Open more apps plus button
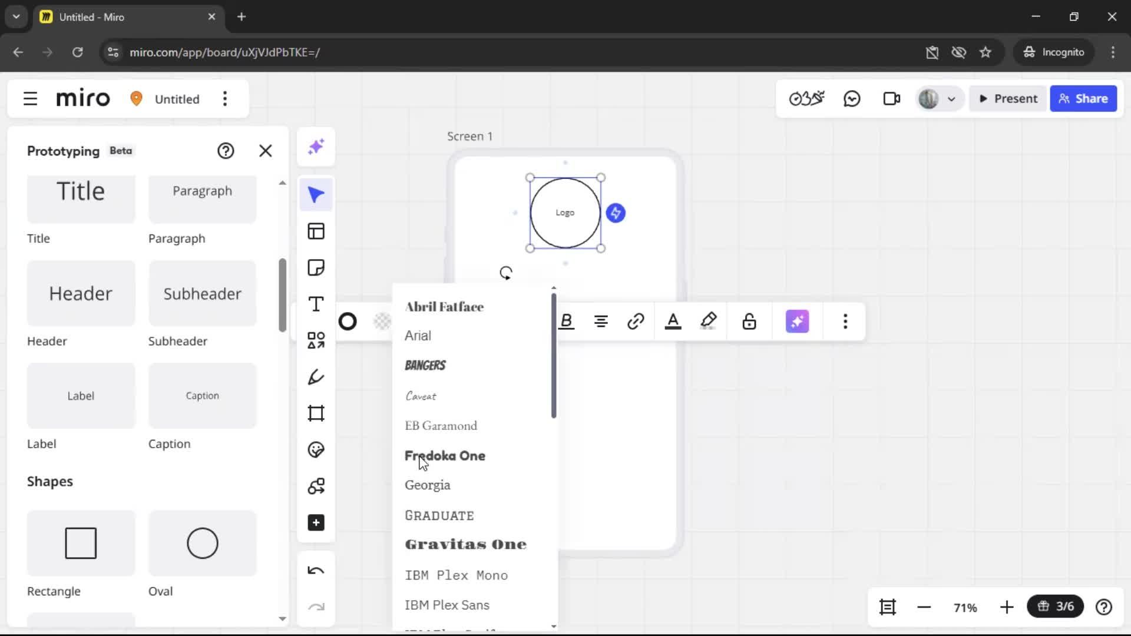Viewport: 1131px width, 636px height. (x=316, y=523)
